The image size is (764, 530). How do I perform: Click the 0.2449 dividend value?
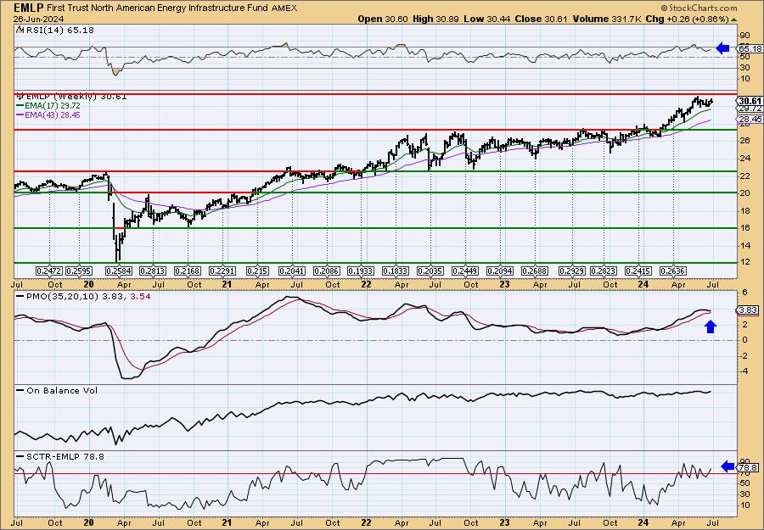[465, 271]
